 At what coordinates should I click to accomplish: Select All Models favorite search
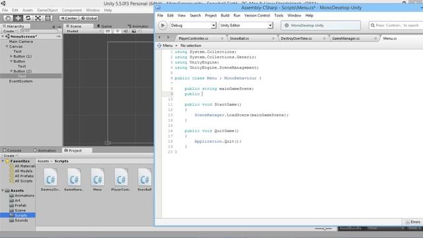point(22,171)
